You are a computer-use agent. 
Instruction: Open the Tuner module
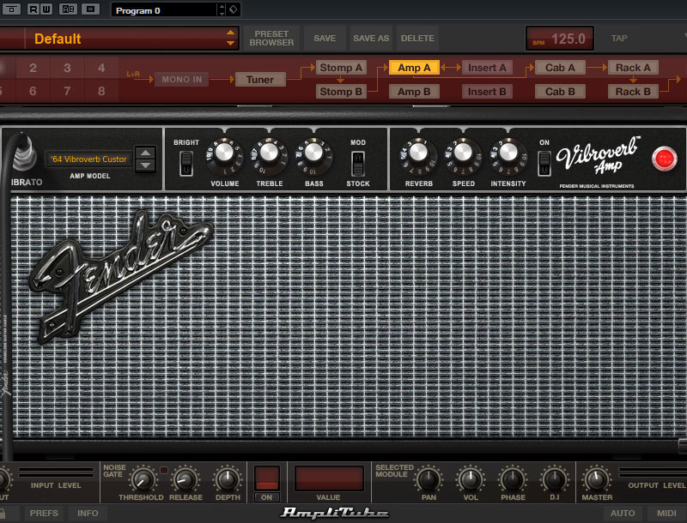[x=260, y=79]
